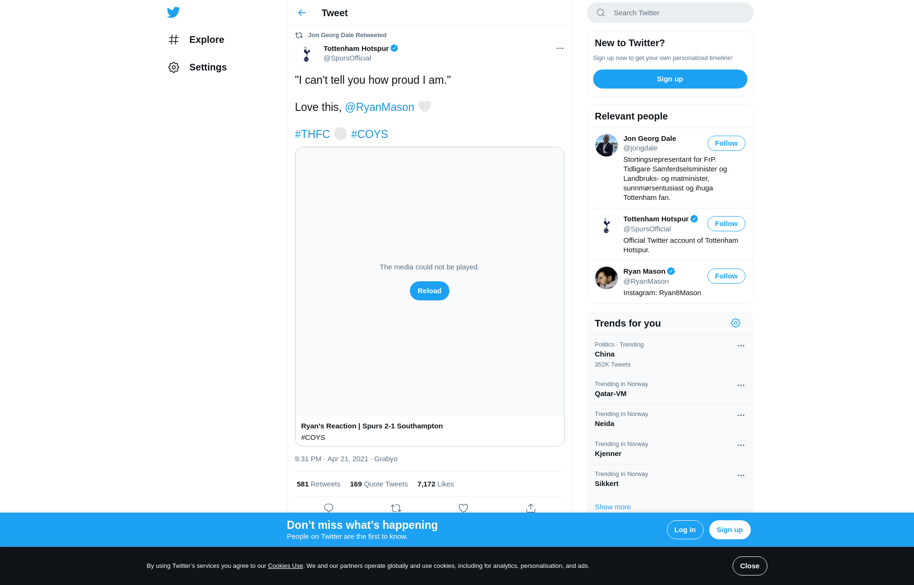The width and height of the screenshot is (914, 585).
Task: Reload the media that failed to play
Action: (429, 291)
